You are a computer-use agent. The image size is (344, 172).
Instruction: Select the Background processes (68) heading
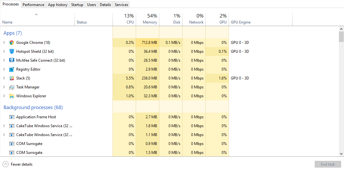tap(33, 107)
